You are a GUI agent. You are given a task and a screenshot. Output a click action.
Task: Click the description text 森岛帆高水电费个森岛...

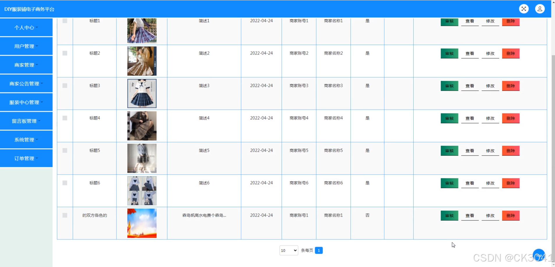click(204, 216)
